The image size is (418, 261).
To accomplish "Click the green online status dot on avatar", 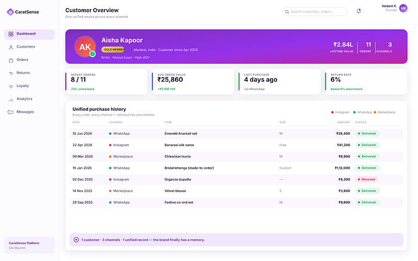I will click(x=93, y=54).
